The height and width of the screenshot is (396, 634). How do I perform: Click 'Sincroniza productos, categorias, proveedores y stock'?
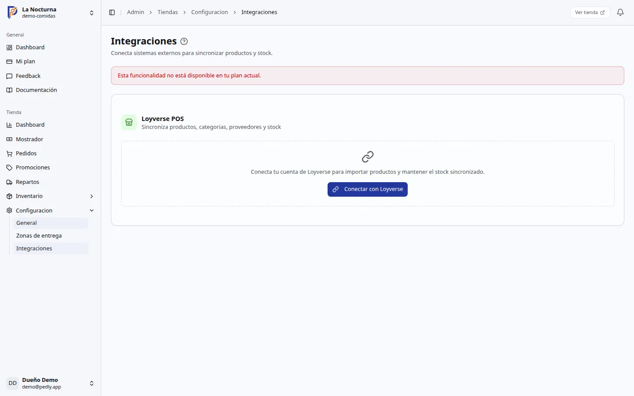pos(211,127)
